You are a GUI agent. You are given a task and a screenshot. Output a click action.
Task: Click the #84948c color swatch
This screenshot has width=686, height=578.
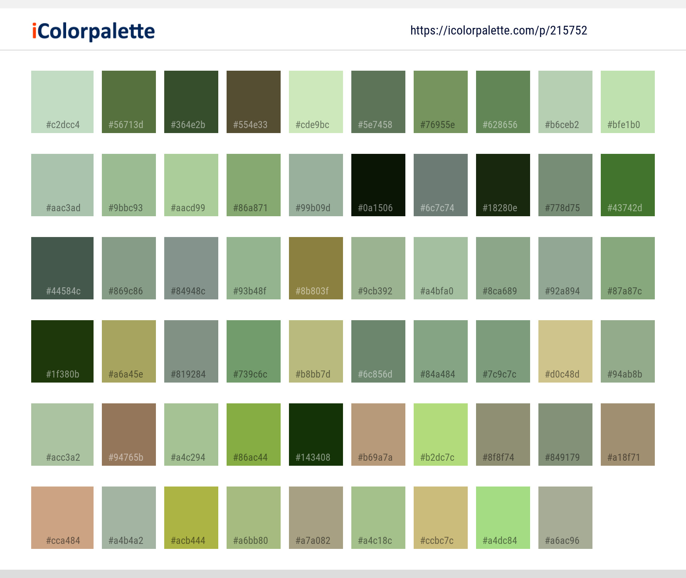coord(191,268)
